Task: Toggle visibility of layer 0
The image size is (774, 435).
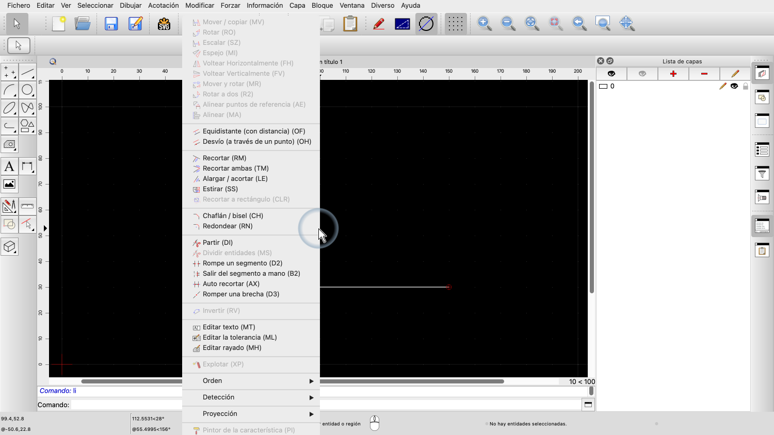Action: tap(734, 86)
